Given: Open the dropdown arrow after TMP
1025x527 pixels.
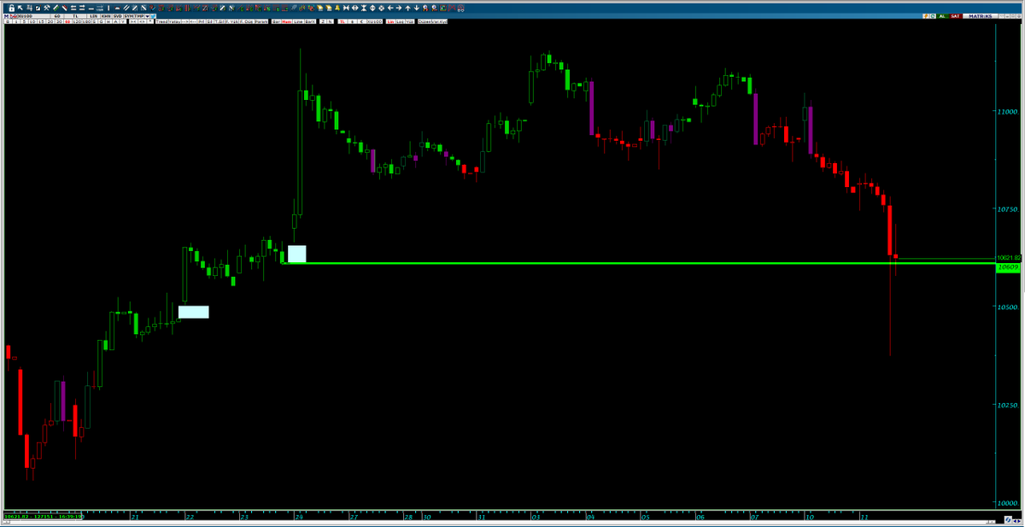Looking at the screenshot, I should tap(147, 16).
